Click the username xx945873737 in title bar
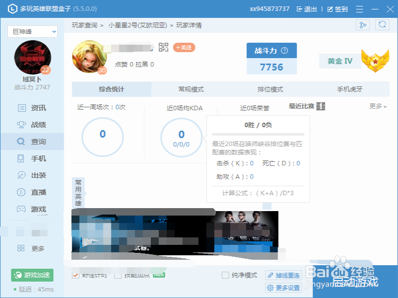The width and height of the screenshot is (398, 298). click(270, 9)
